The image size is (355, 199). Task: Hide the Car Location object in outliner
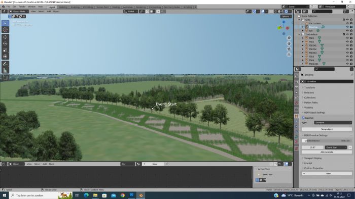pyautogui.click(x=347, y=23)
